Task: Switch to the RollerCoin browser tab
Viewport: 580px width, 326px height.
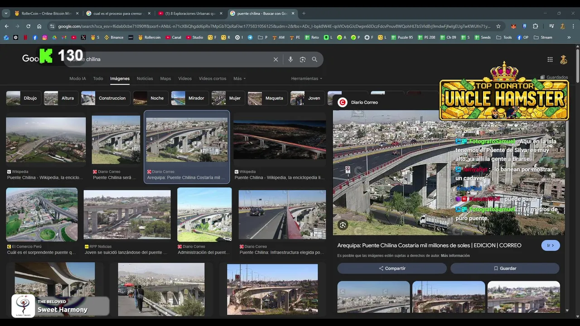Action: 45,13
